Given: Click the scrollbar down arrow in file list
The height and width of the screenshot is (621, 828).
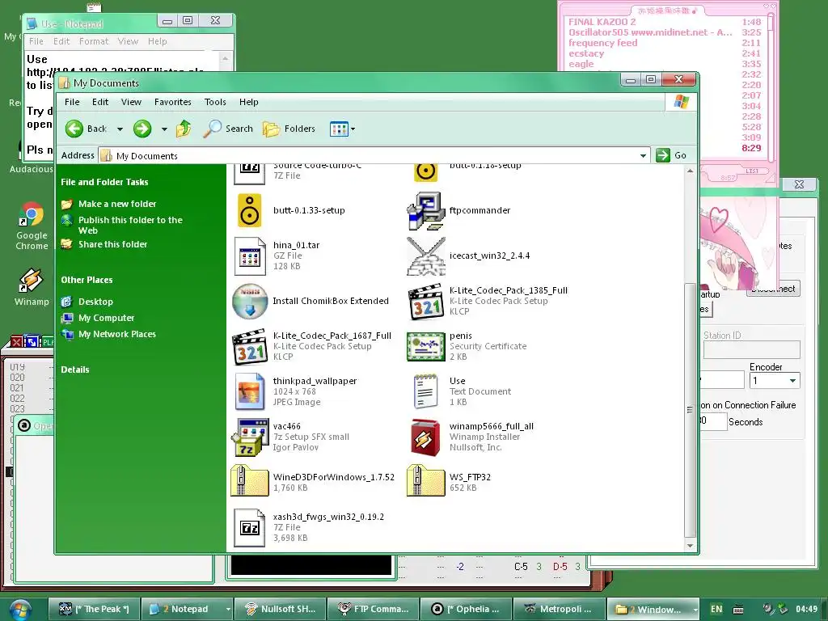Looking at the screenshot, I should (x=690, y=546).
